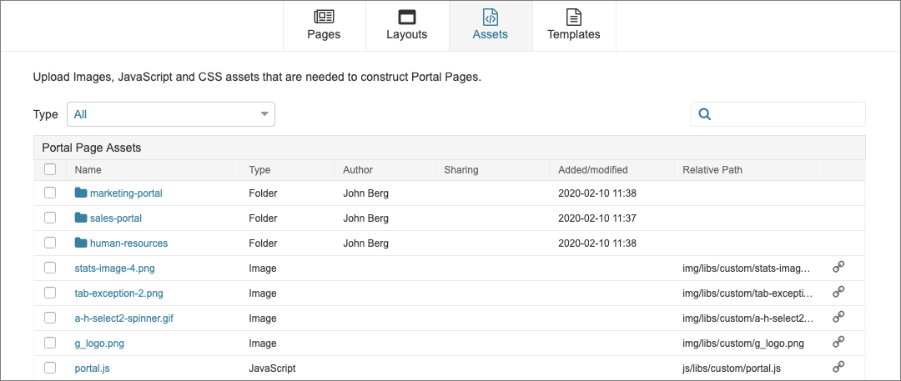Screen dimensions: 901x381
Task: Open the Type filter dropdown
Action: [171, 114]
